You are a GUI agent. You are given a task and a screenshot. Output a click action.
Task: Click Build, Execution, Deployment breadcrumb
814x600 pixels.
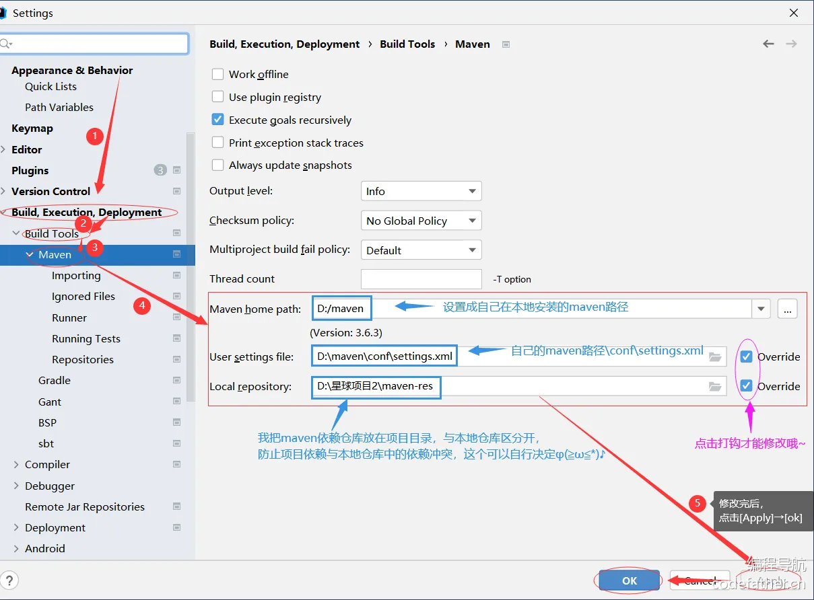click(x=285, y=44)
